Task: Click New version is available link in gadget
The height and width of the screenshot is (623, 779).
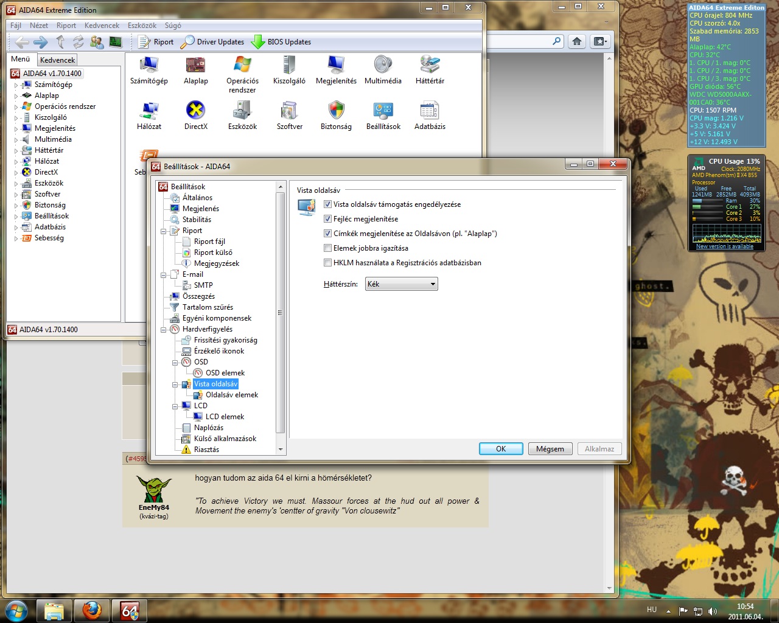Action: [725, 246]
